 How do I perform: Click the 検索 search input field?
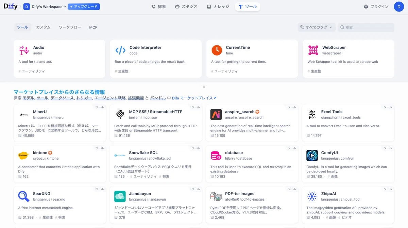(366, 27)
